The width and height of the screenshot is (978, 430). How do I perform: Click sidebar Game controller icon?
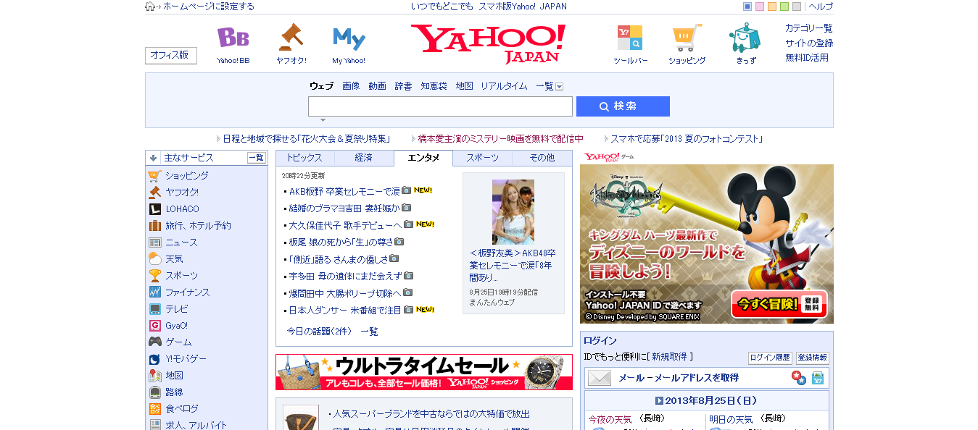click(x=154, y=342)
